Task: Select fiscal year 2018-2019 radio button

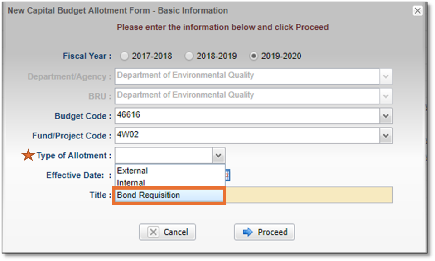Action: (x=189, y=56)
